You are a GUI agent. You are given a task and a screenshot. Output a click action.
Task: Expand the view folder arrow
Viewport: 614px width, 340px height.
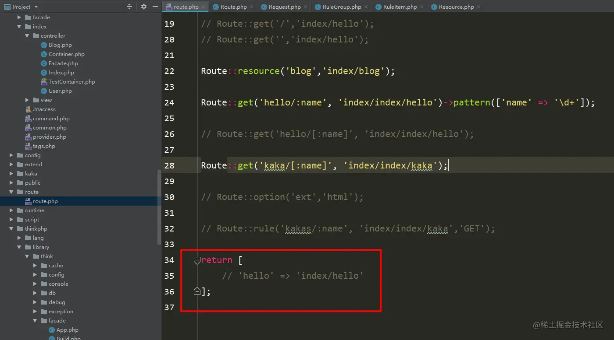[x=27, y=100]
